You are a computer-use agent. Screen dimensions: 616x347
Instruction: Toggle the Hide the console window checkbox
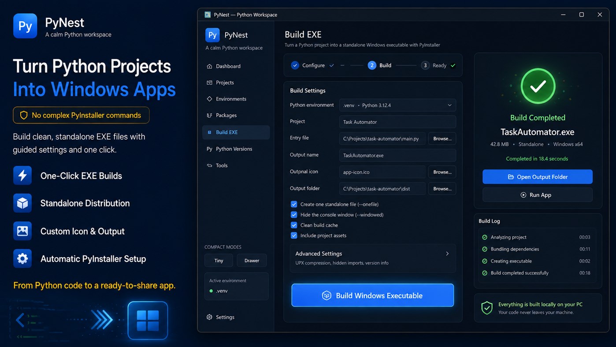(x=294, y=215)
